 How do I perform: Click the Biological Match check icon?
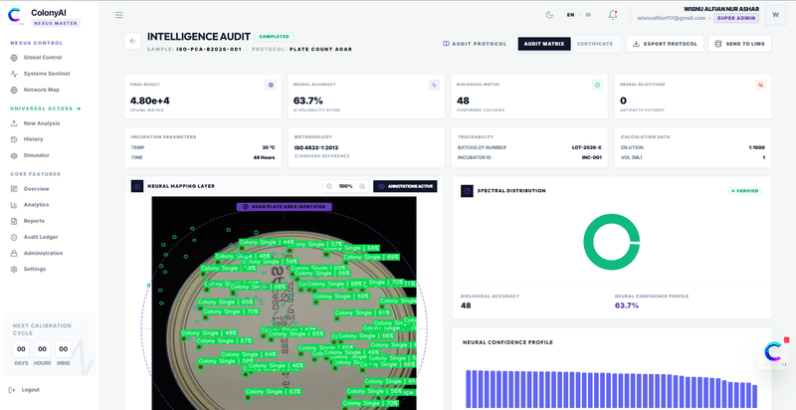point(597,86)
